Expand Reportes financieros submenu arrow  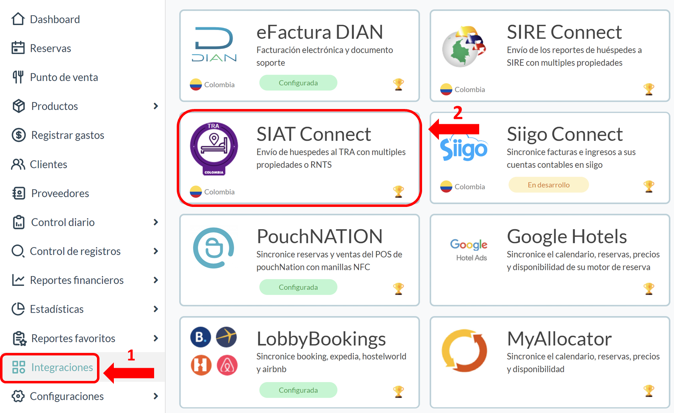coord(155,280)
